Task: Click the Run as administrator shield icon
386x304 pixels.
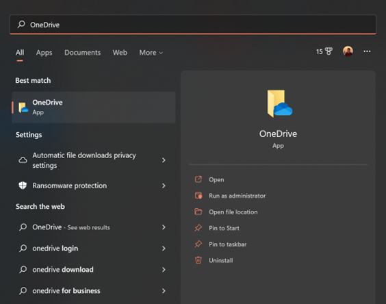Action: (198, 196)
